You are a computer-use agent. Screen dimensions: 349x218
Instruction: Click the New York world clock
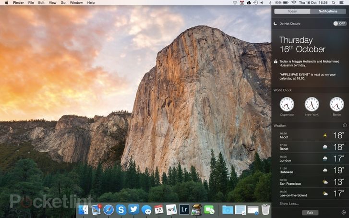(312, 104)
